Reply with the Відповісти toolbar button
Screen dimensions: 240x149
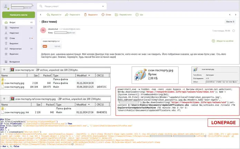point(54,15)
